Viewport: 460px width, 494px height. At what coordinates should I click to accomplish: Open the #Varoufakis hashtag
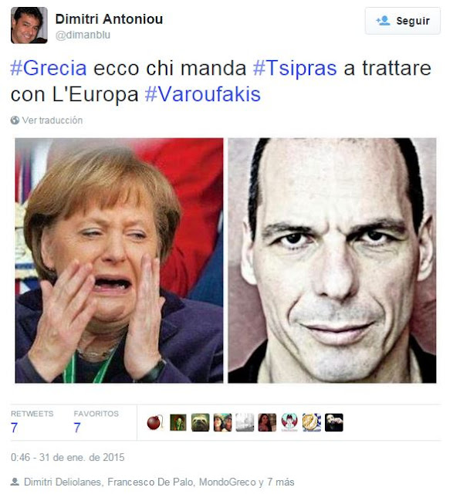click(x=202, y=94)
